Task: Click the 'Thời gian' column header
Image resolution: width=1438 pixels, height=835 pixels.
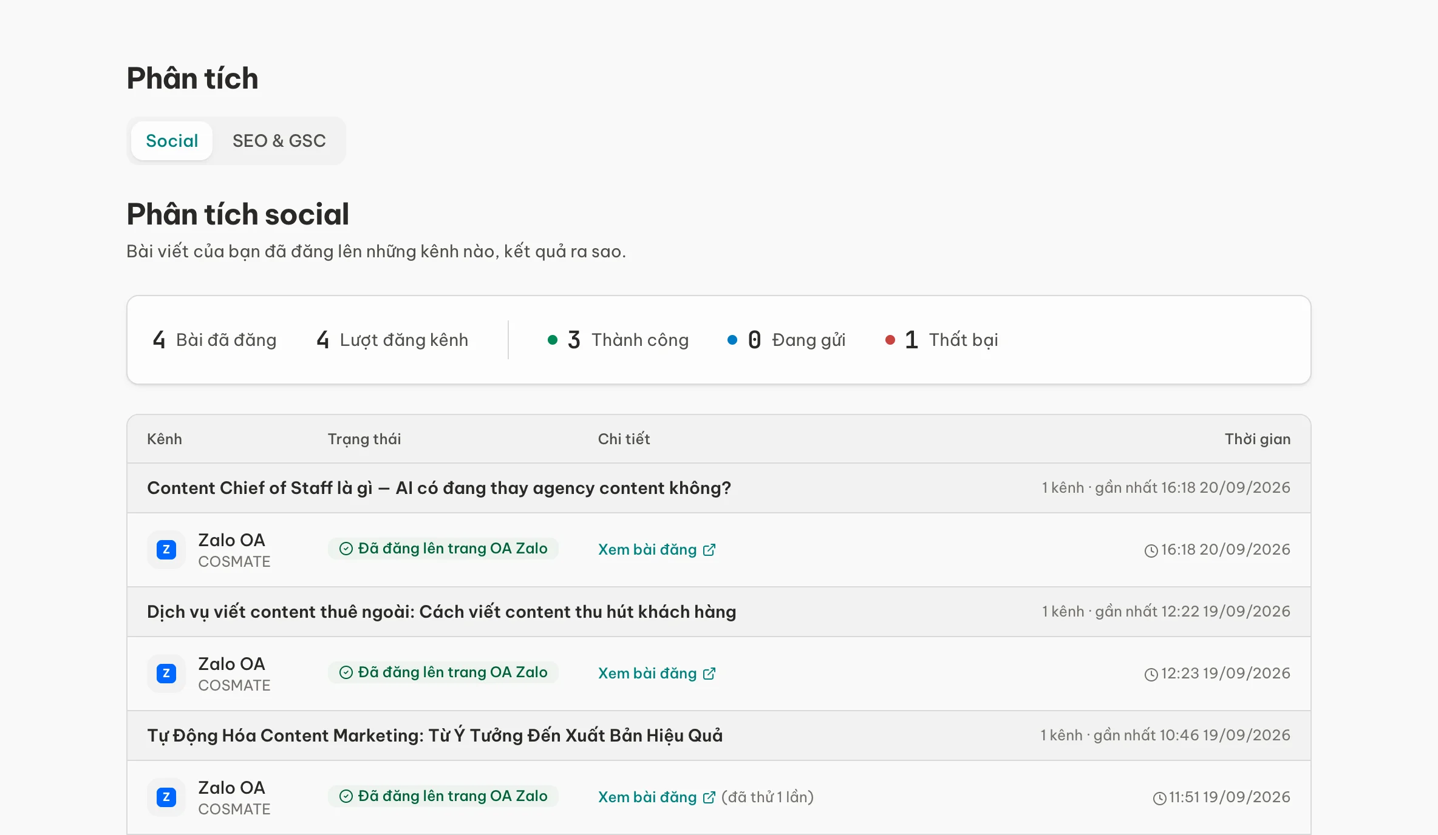Action: (x=1258, y=439)
